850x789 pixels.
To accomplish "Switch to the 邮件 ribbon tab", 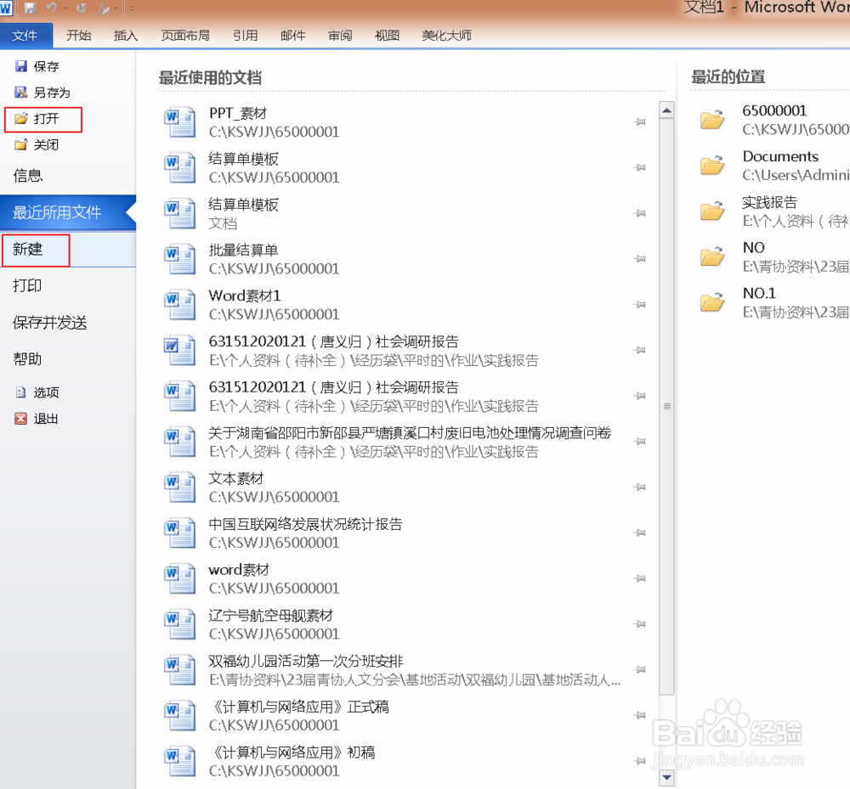I will coord(292,36).
